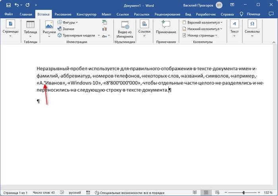Switch to Read Mode view
This screenshot has height=196, width=278.
coord(195,192)
